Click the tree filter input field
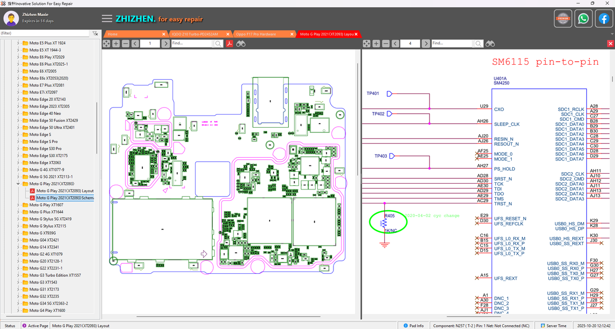The height and width of the screenshot is (329, 615). 45,34
